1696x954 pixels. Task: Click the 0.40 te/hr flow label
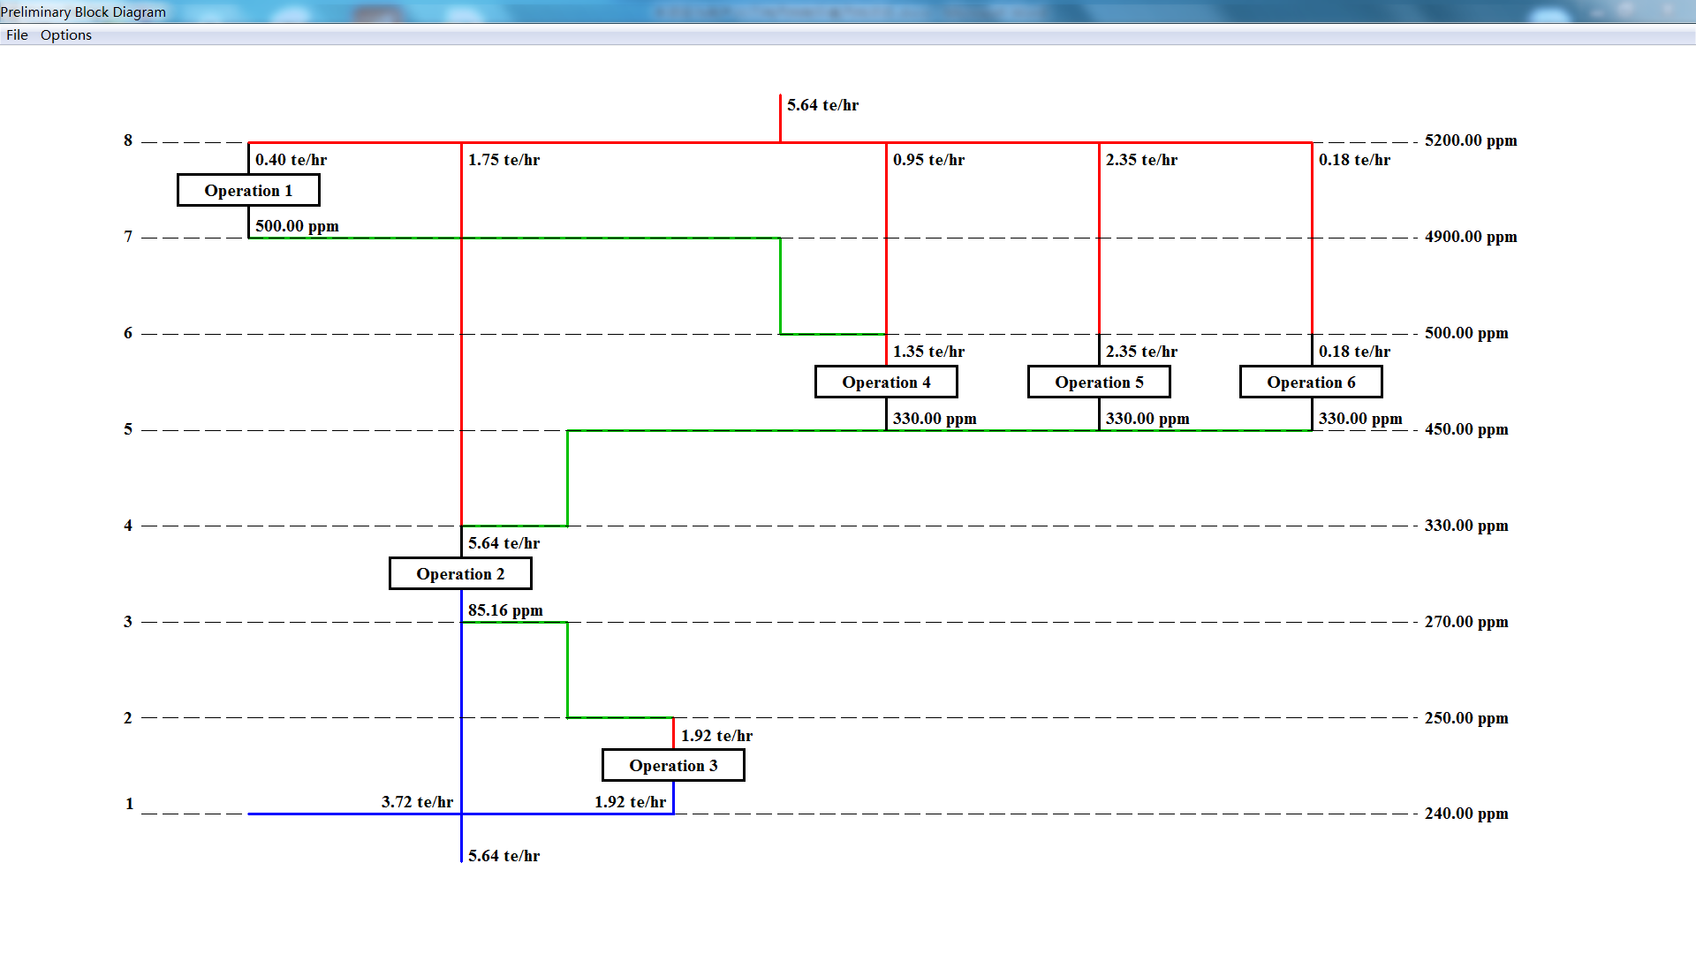pyautogui.click(x=291, y=160)
